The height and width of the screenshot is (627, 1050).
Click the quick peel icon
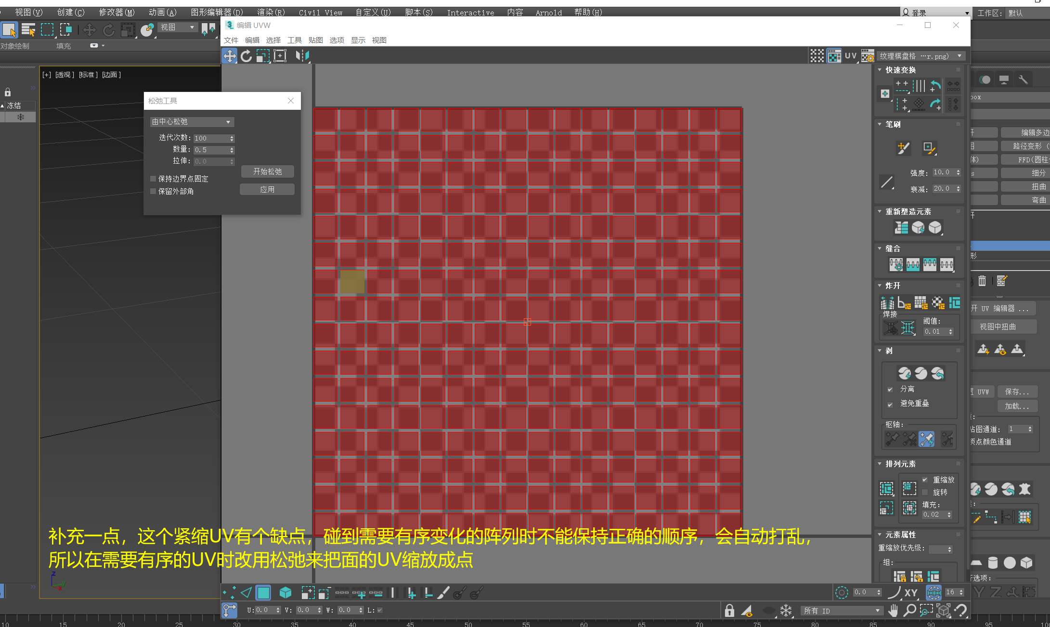(904, 373)
